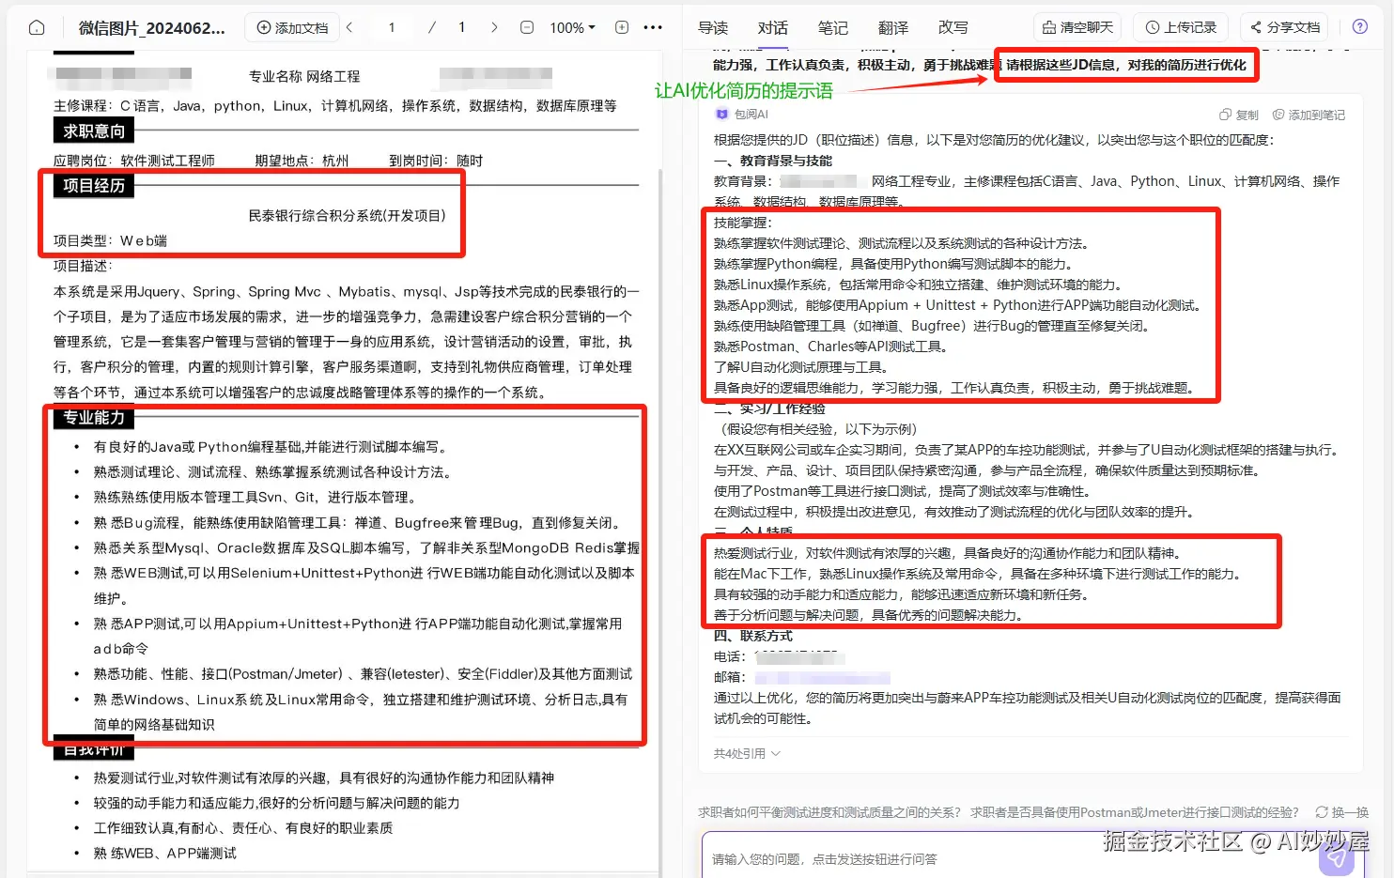Copy the AI reply with 复制

pyautogui.click(x=1239, y=115)
